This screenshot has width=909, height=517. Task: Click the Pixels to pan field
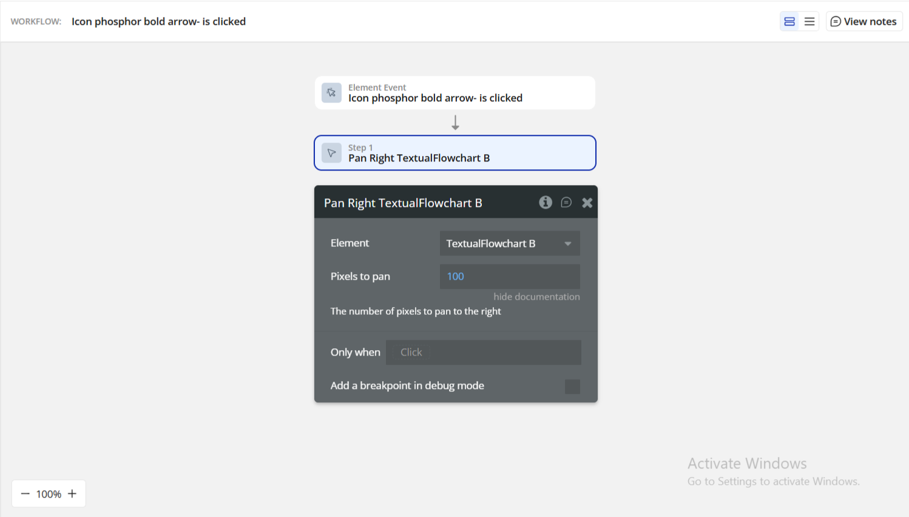509,277
